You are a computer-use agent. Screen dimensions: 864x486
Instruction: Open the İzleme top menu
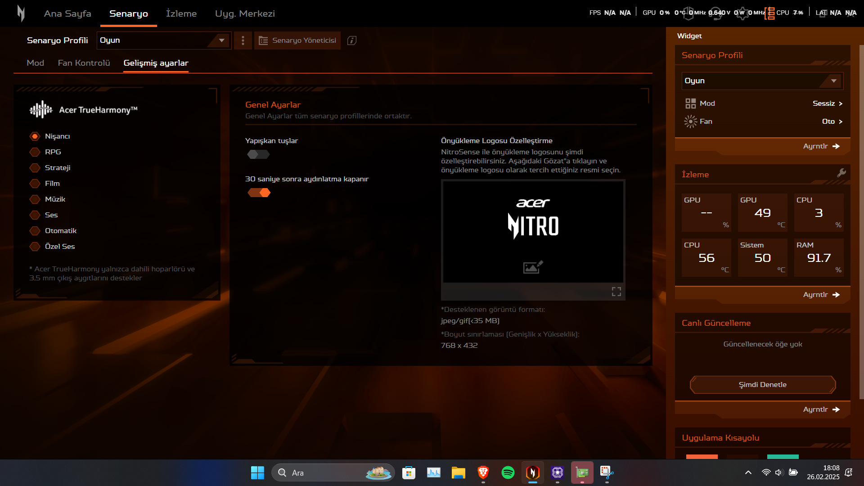[x=181, y=13]
